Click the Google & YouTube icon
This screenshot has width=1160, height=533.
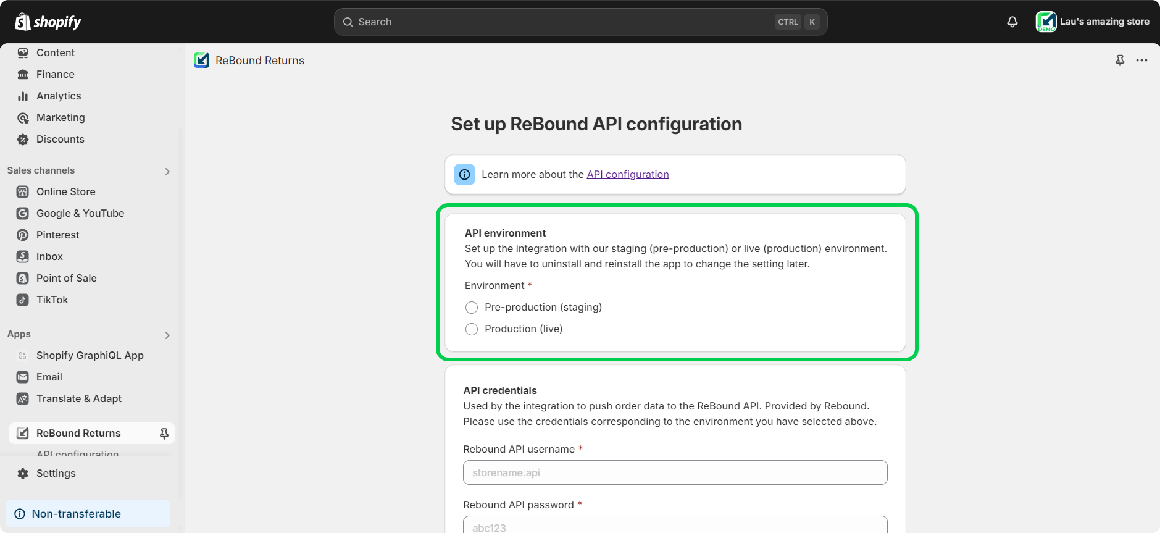pos(23,213)
